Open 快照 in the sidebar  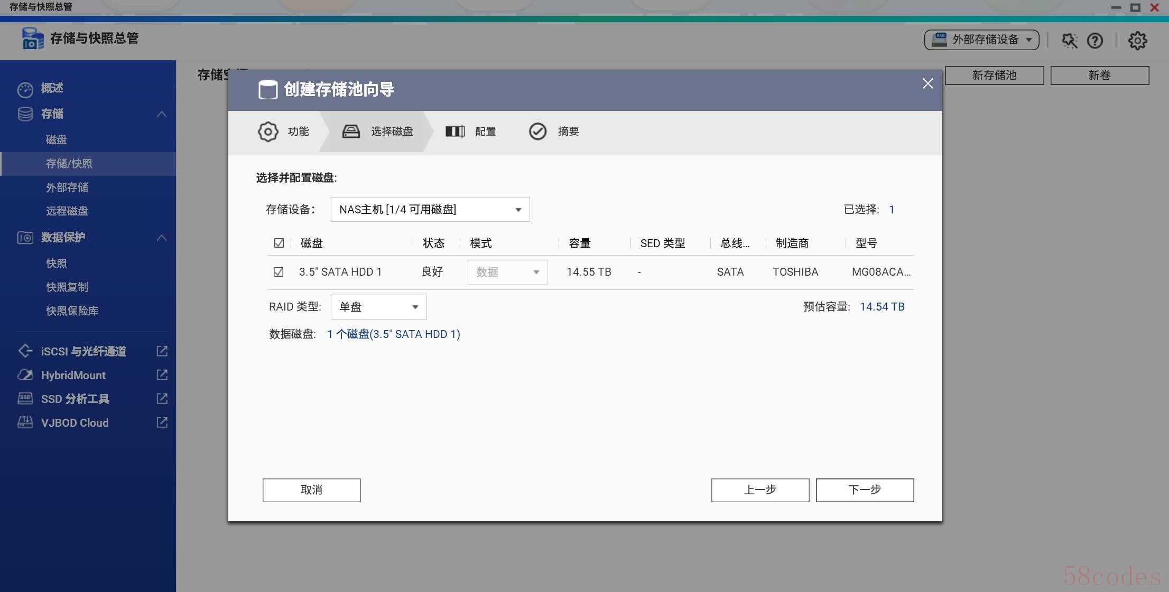[57, 264]
